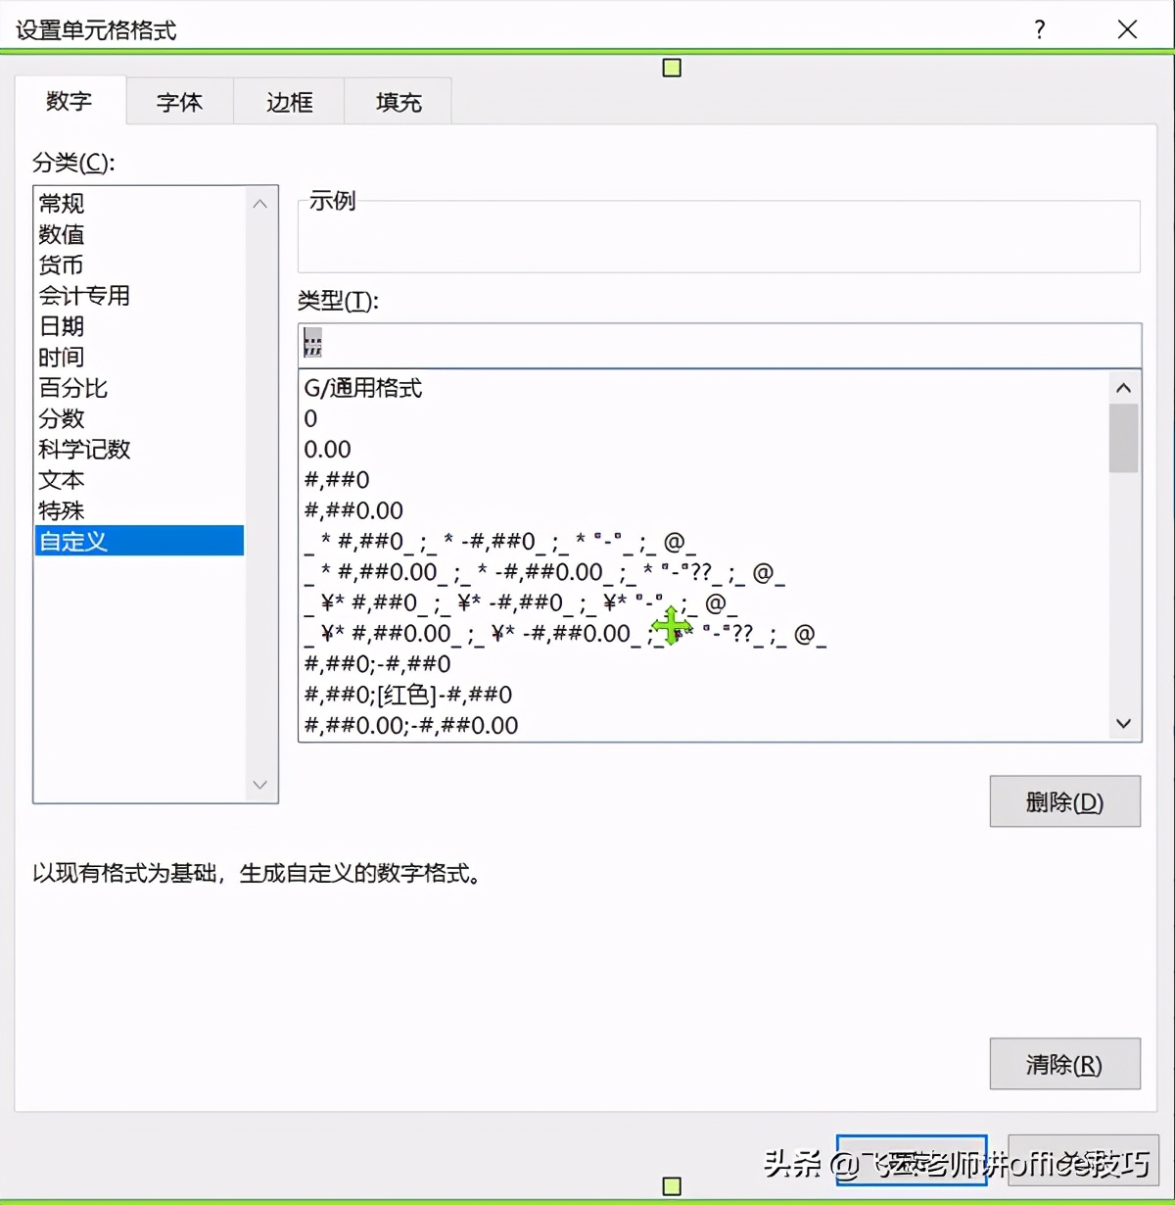The image size is (1175, 1205).
Task: Switch to the 字体 tab
Action: point(179,101)
